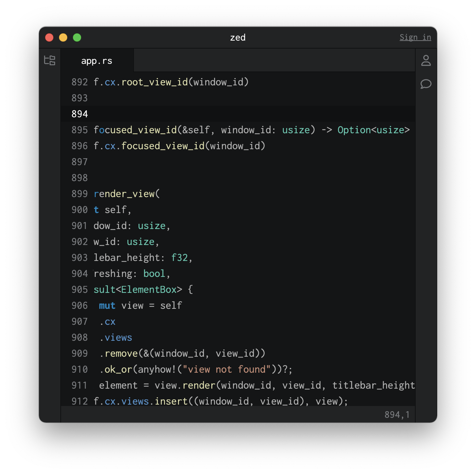Click ElementBox on line 905
The image size is (476, 474).
click(x=149, y=290)
